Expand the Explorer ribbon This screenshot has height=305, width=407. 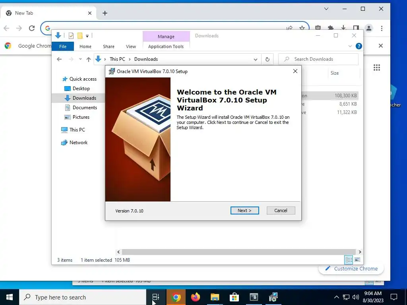coord(350,46)
